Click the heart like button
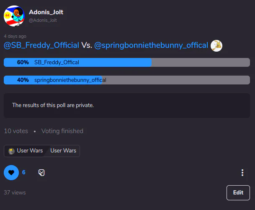255x210 pixels. click(x=11, y=173)
